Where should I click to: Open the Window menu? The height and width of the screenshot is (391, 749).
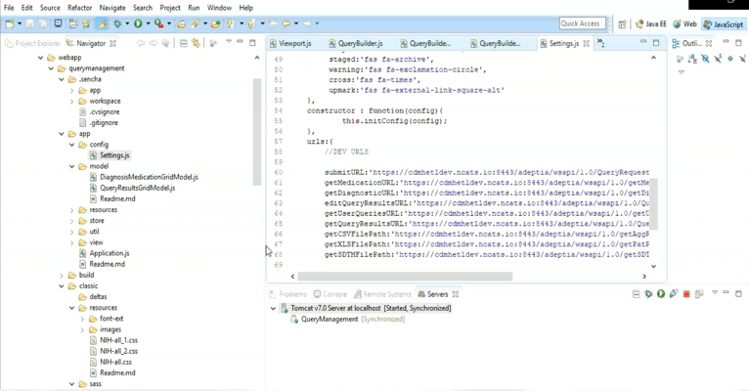click(219, 8)
